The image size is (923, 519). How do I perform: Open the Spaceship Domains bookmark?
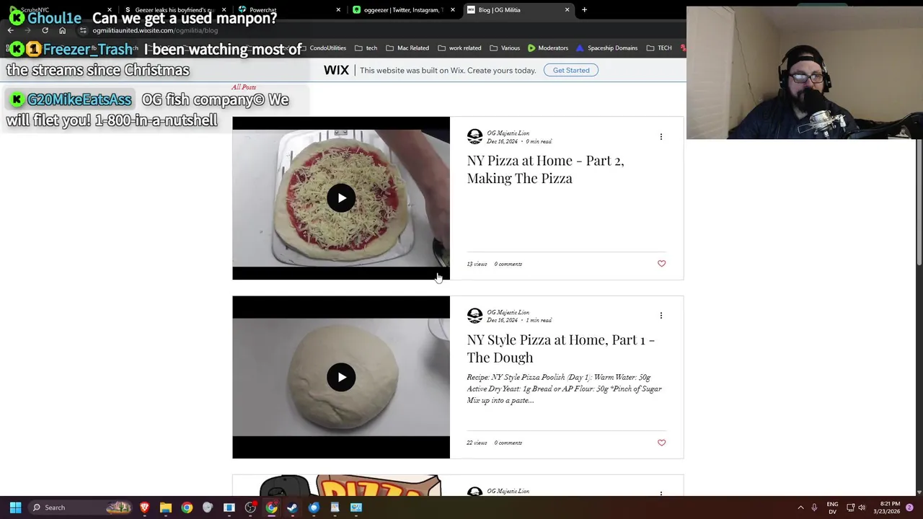pyautogui.click(x=606, y=48)
